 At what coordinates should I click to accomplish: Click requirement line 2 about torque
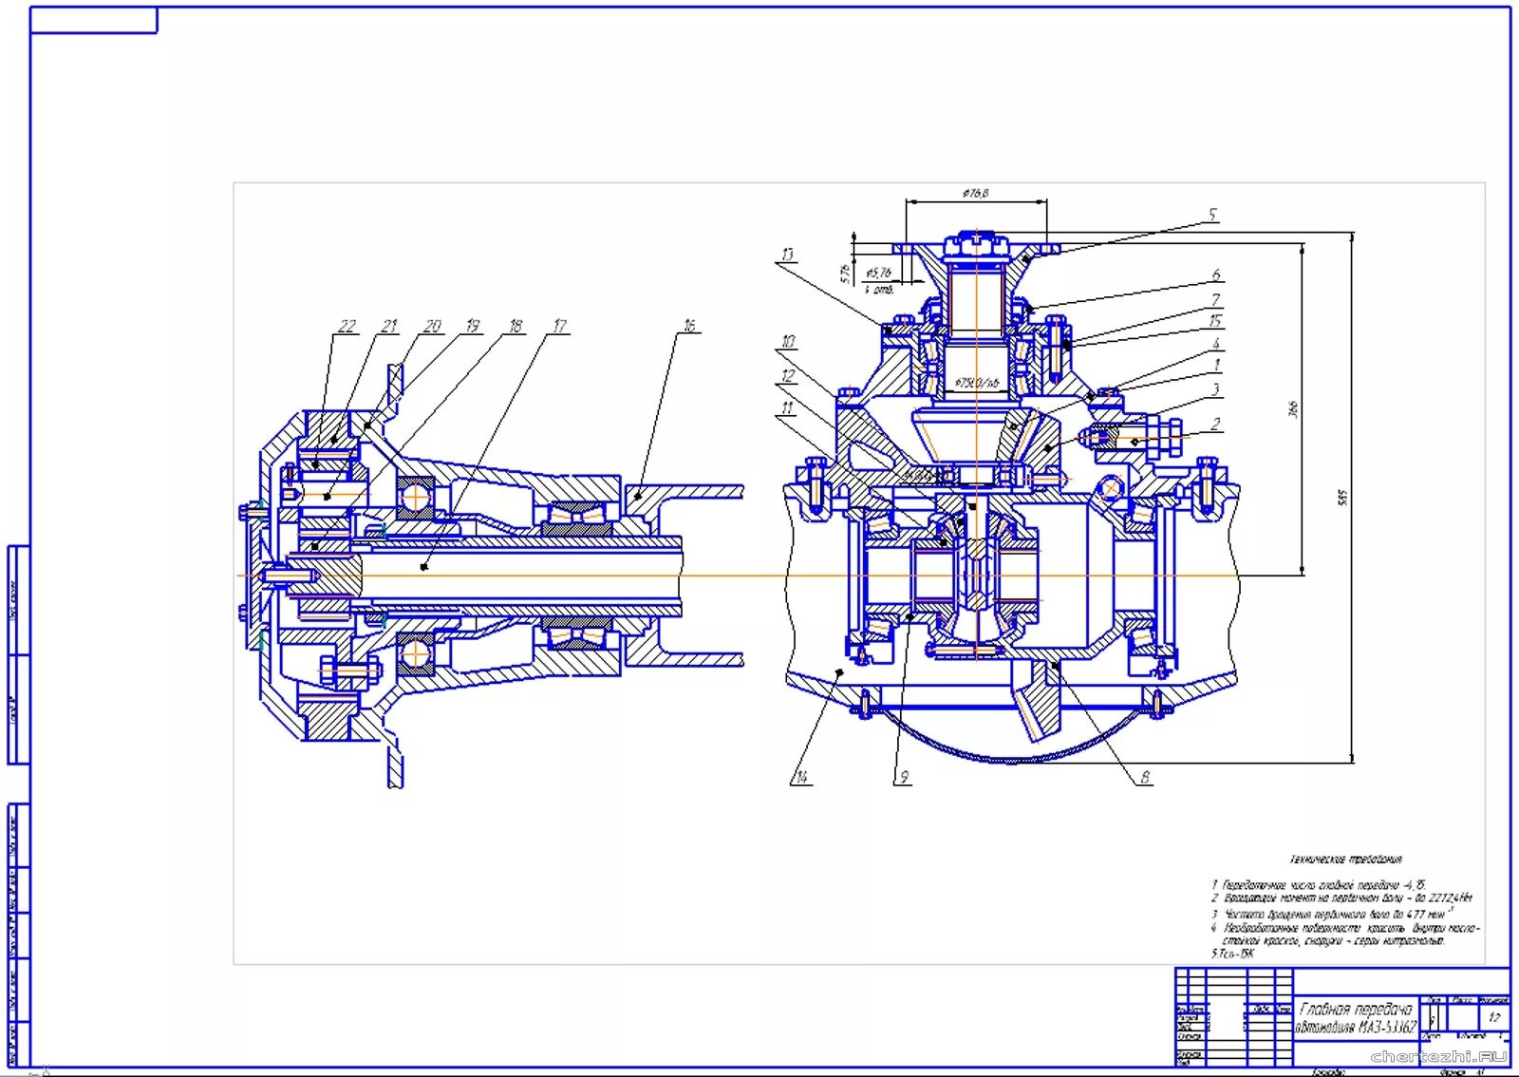click(x=1341, y=897)
